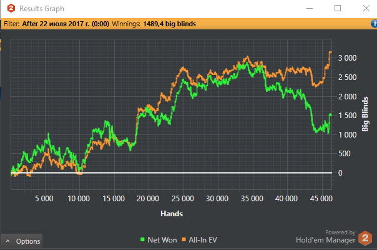Click the '2 500' big blinds axis label

pos(347,77)
